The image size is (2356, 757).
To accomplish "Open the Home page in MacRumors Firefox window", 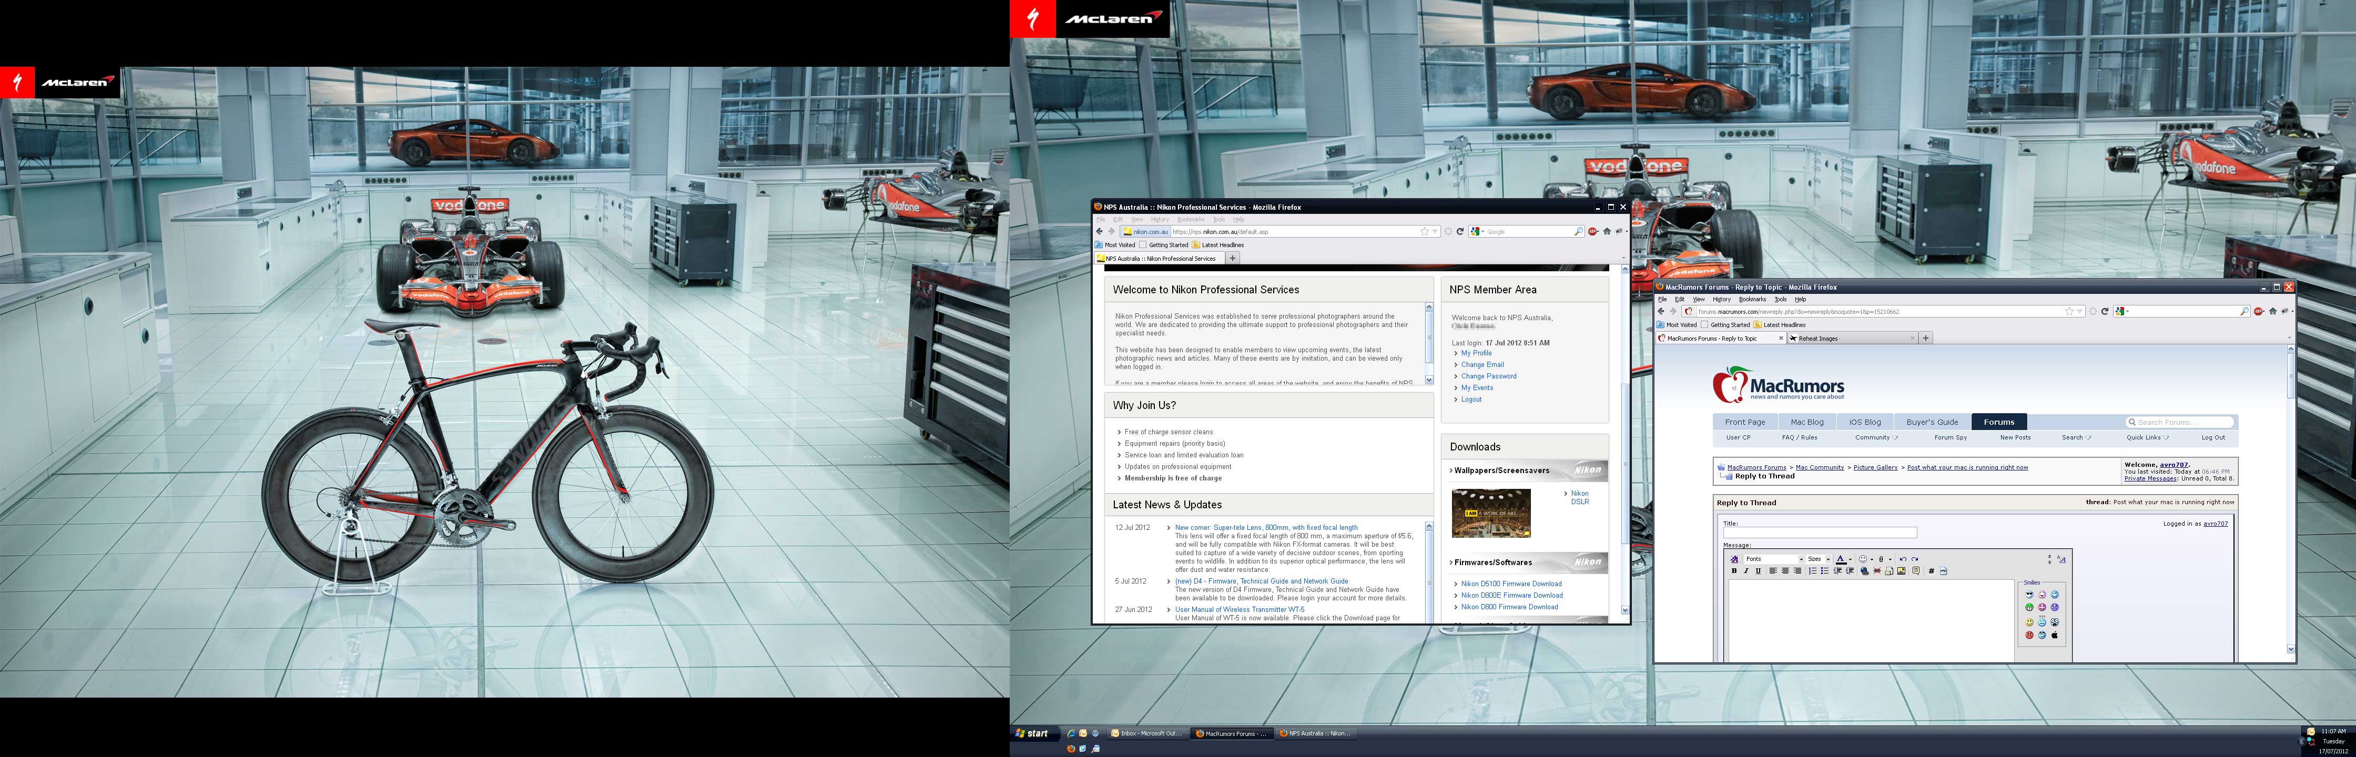I will pyautogui.click(x=2273, y=312).
